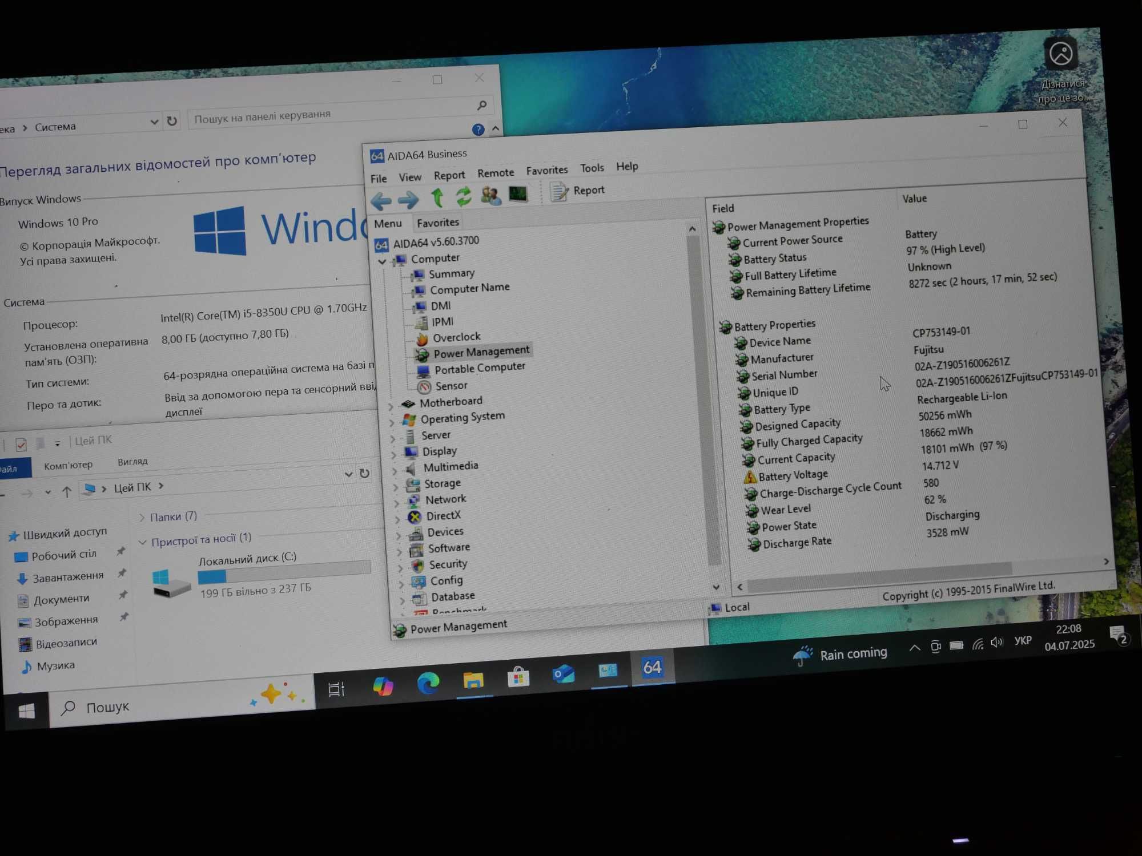Click the Database icon in the tree
This screenshot has height=856, width=1142.
click(x=420, y=598)
